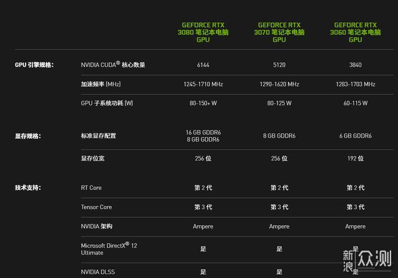The image size is (398, 278).
Task: Select DirectX 12 Ultimate '是' for RTX 3080
Action: click(203, 249)
